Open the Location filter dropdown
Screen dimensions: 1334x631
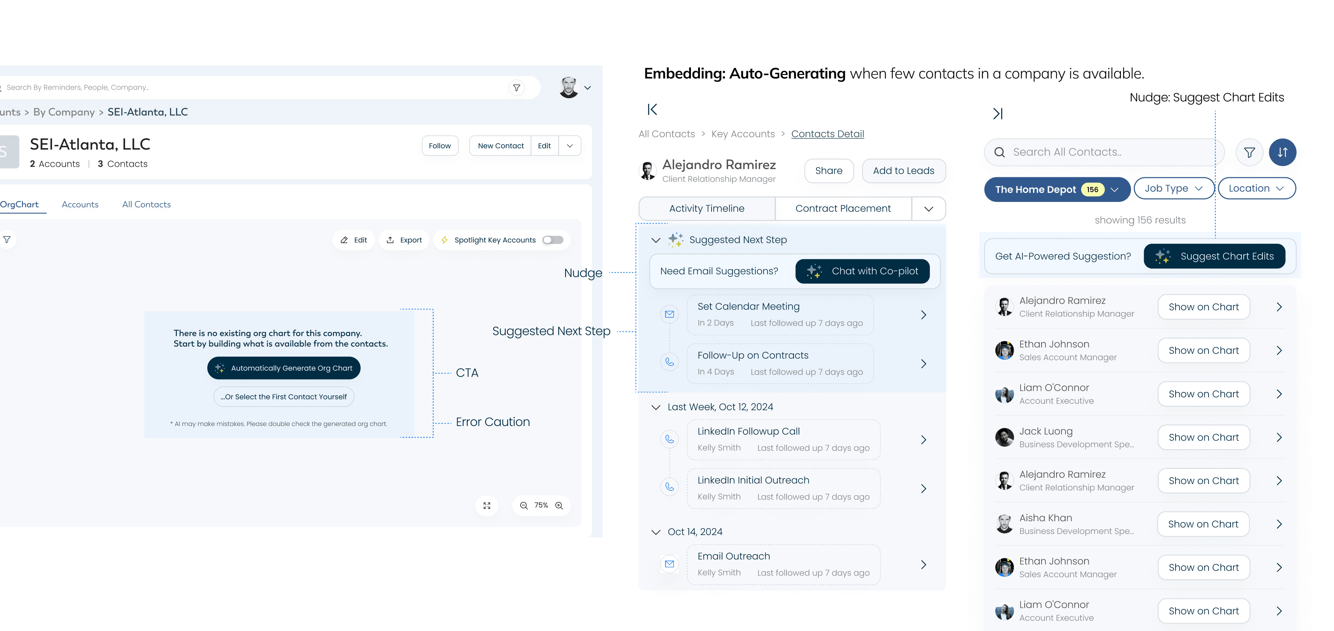[x=1256, y=188]
